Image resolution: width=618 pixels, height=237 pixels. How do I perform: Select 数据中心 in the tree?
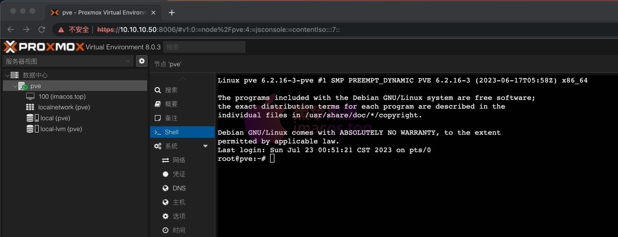click(x=35, y=75)
